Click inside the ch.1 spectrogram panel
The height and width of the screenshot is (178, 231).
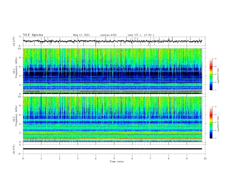[112, 71]
